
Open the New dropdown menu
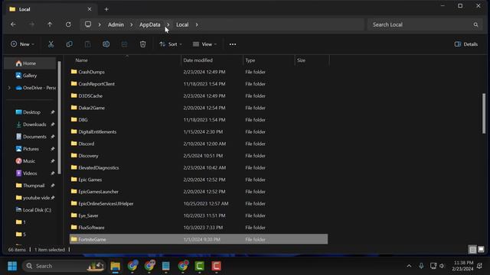(x=22, y=44)
